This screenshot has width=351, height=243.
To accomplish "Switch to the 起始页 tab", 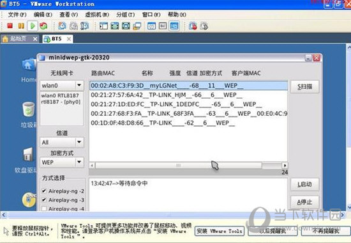I will pos(18,39).
